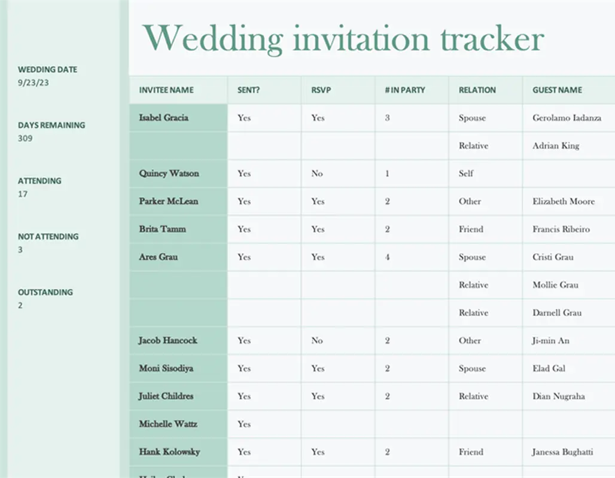615x478 pixels.
Task: Select the GUEST NAME column header
Action: (x=557, y=90)
